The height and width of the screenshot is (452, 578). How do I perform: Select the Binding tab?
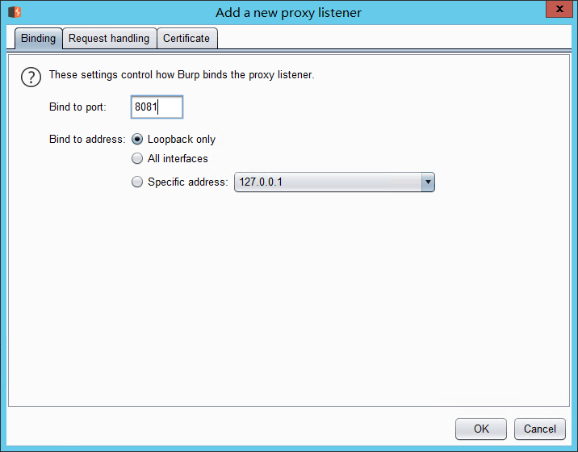38,39
